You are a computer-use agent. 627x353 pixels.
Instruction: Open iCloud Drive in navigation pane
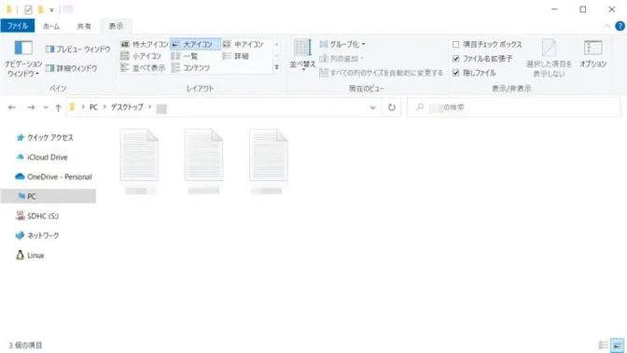(42, 157)
